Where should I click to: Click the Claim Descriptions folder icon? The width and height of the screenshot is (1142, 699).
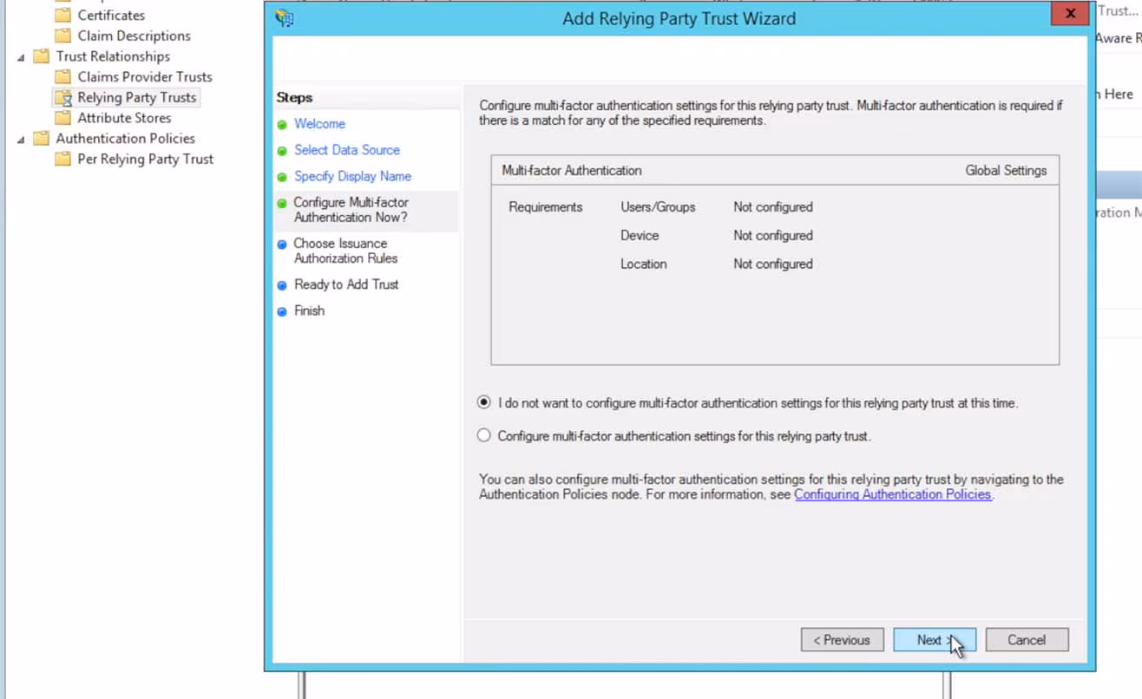coord(62,35)
